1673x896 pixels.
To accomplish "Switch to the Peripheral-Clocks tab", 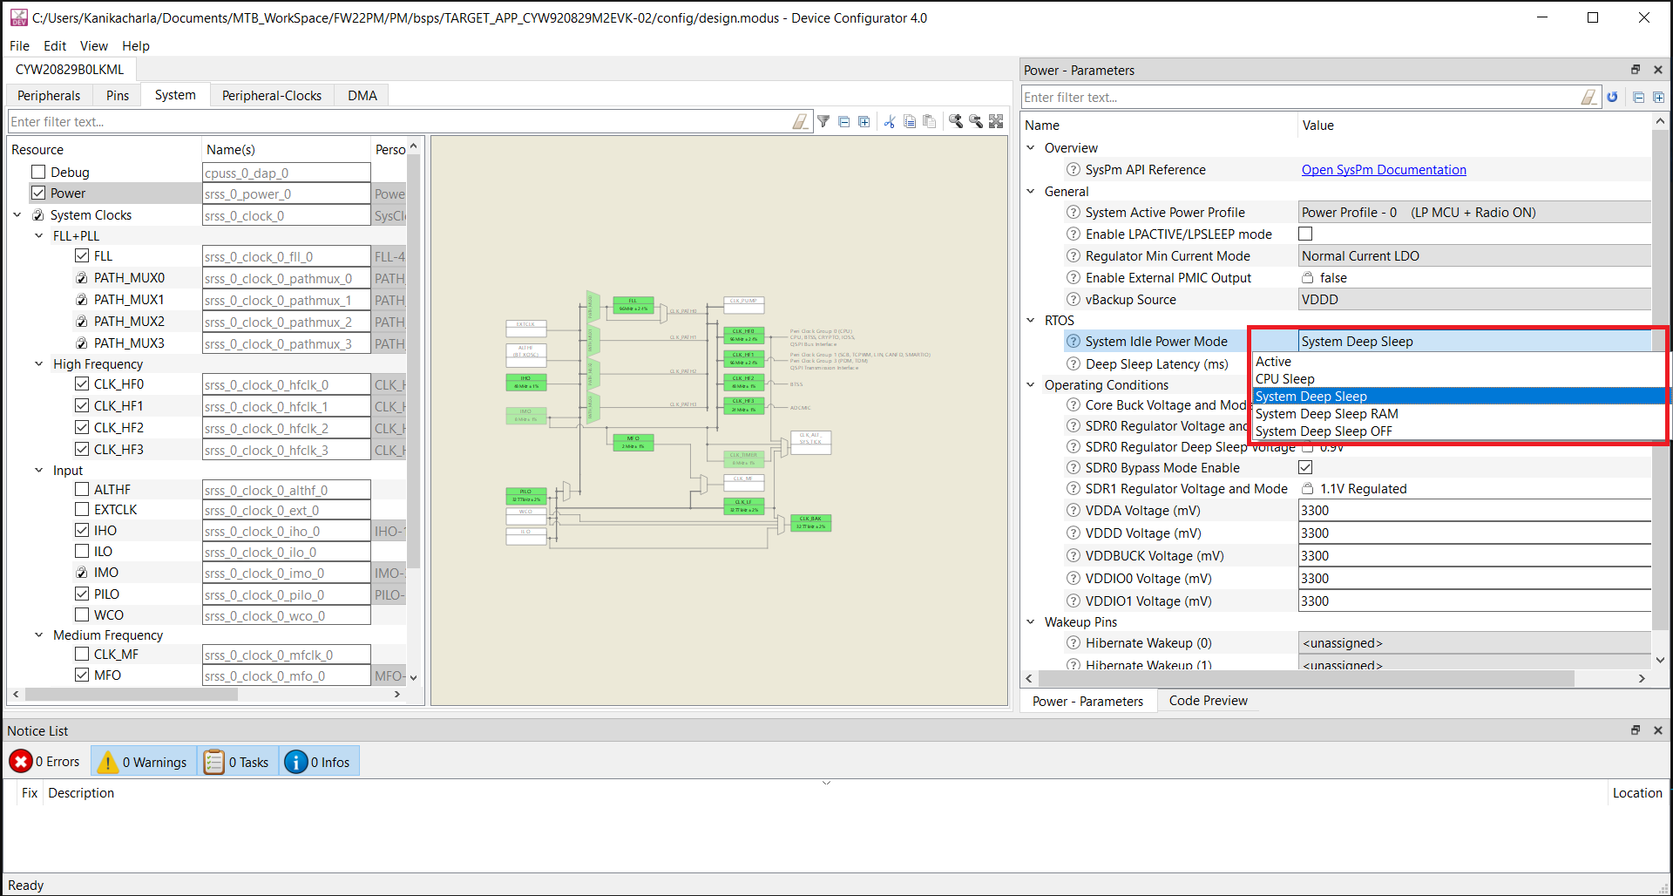I will pyautogui.click(x=272, y=95).
